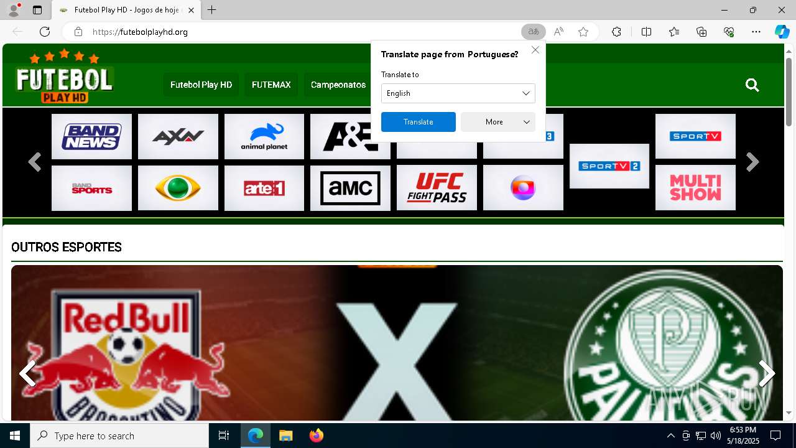Refresh the current page
This screenshot has height=448, width=796.
pyautogui.click(x=45, y=32)
